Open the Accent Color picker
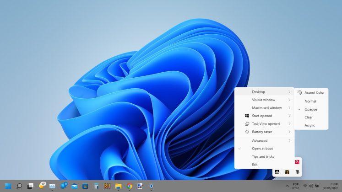The height and width of the screenshot is (192, 342). pos(311,92)
